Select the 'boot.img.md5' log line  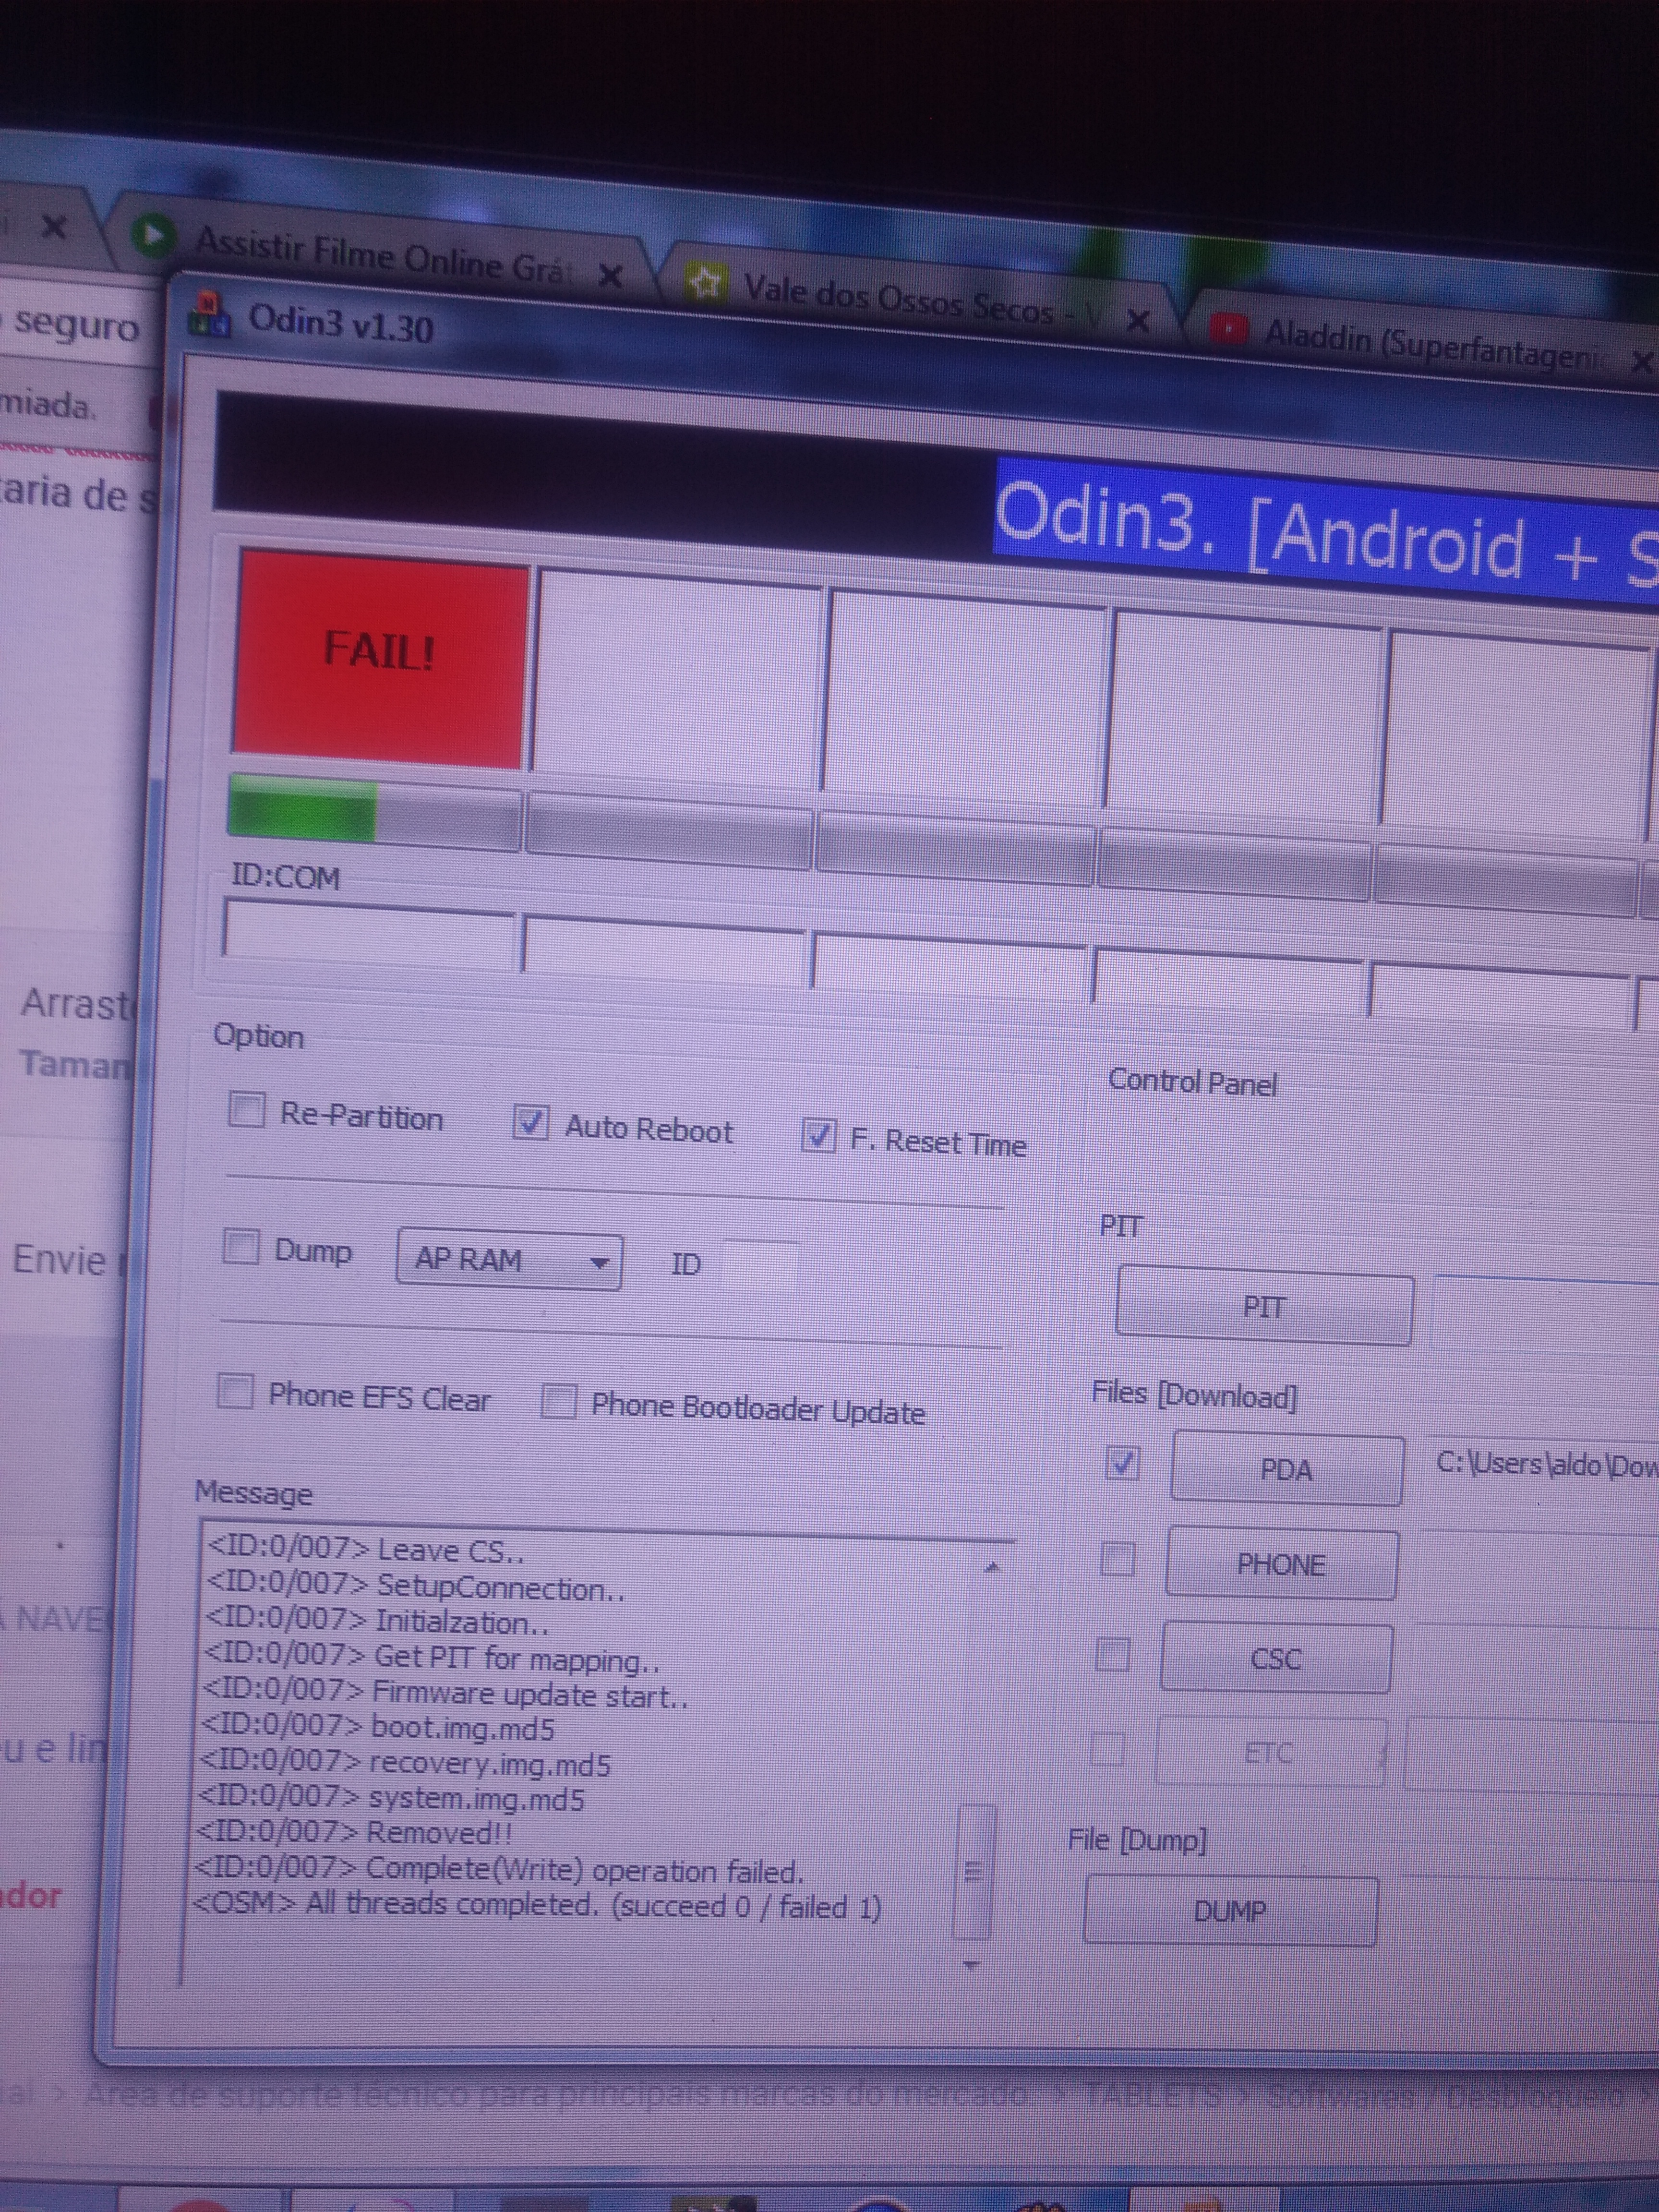[x=378, y=1728]
